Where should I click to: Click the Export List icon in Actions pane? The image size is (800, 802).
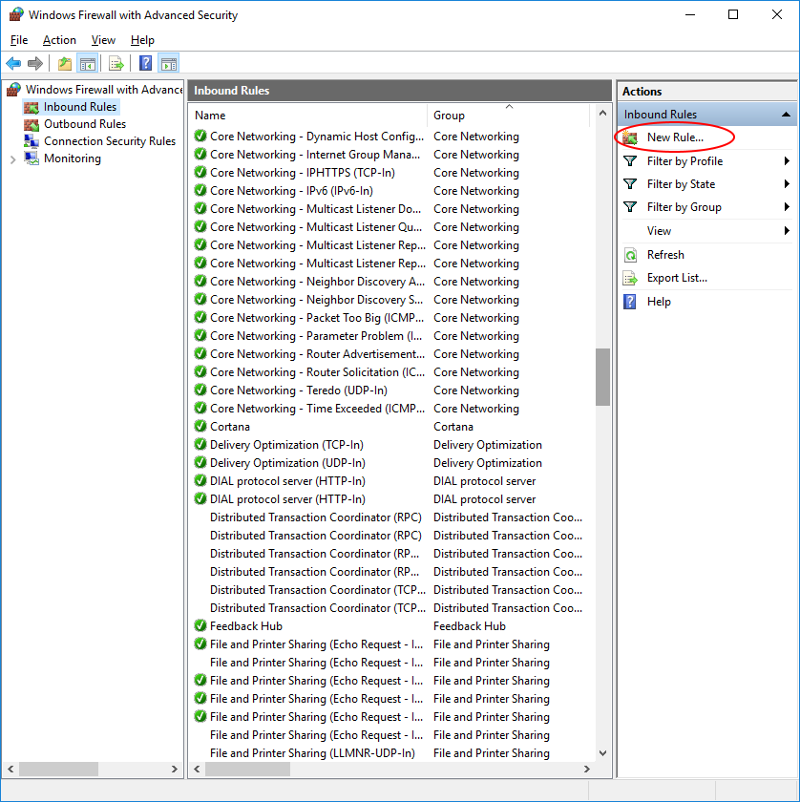630,278
